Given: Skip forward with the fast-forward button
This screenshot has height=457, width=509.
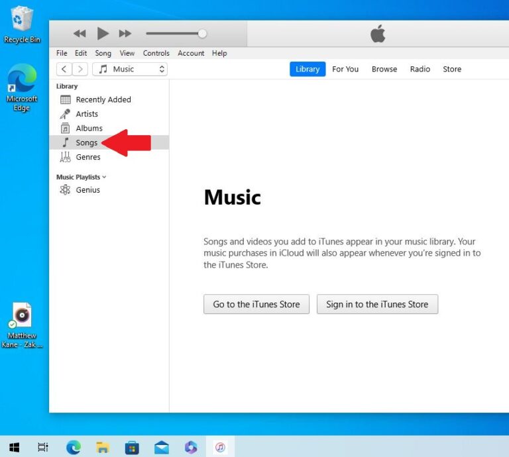Looking at the screenshot, I should point(125,33).
